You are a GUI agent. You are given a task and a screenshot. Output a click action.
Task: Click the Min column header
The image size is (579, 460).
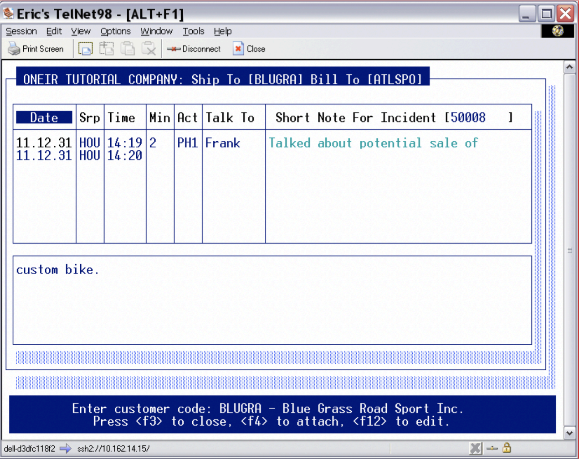(x=160, y=117)
